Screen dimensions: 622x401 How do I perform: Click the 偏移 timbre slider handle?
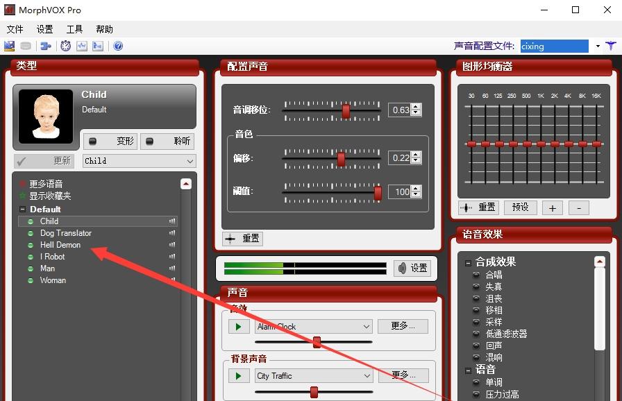tap(341, 159)
